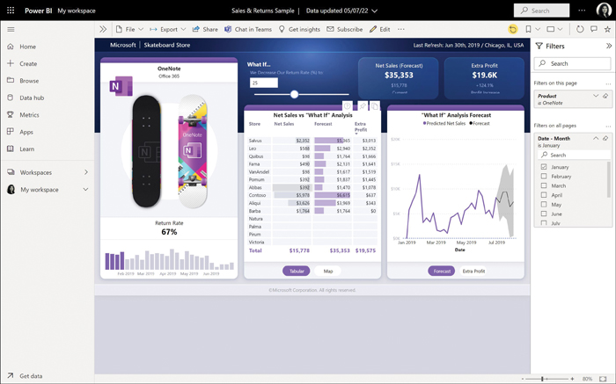Check the May filter checkbox
This screenshot has height=384, width=616.
point(544,205)
